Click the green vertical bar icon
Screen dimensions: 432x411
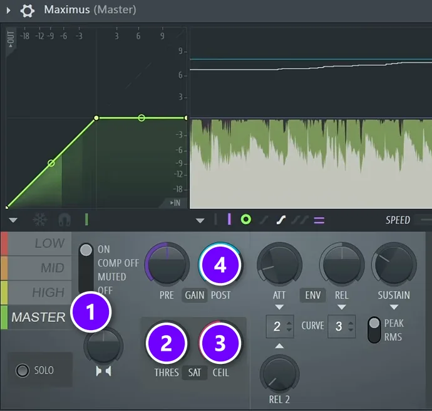[x=86, y=220]
